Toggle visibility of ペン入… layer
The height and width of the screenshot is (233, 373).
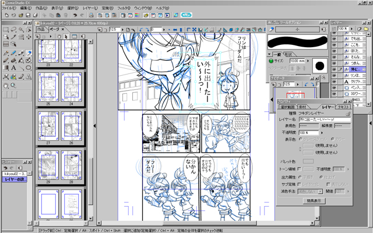click(334, 88)
